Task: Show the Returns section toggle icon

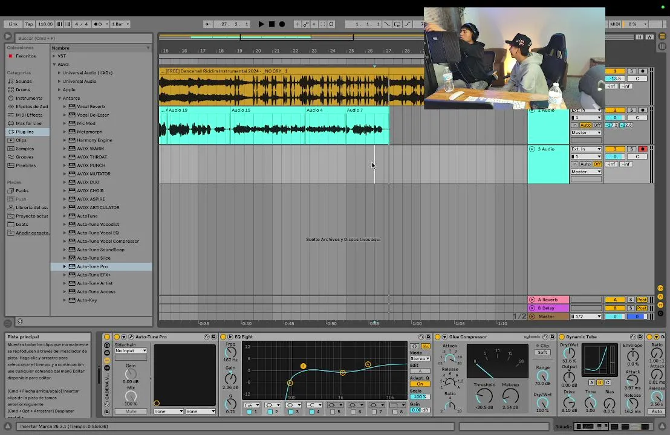Action: coord(660,297)
